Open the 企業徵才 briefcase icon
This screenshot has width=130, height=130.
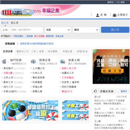(x=114, y=15)
